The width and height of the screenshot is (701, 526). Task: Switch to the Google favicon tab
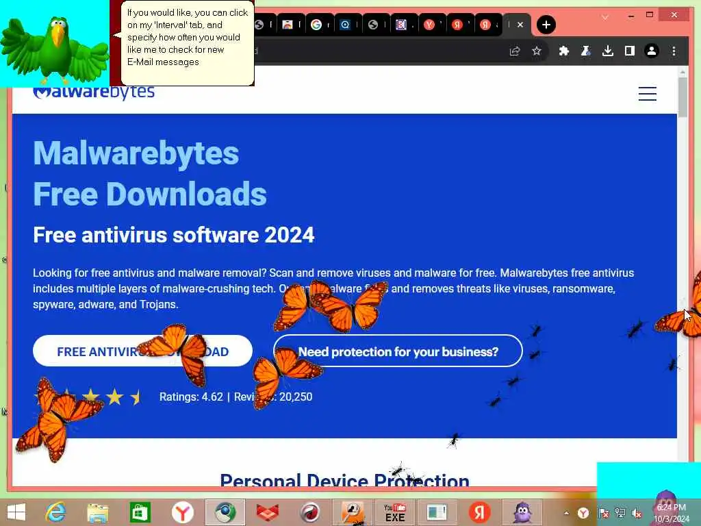316,25
